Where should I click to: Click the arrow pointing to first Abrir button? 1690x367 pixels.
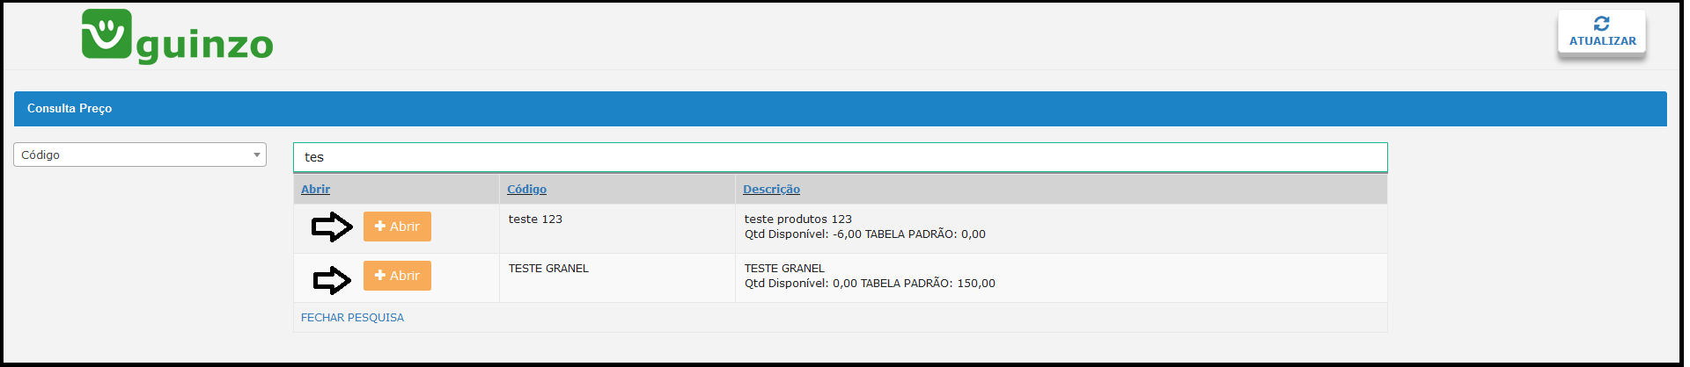click(x=332, y=227)
